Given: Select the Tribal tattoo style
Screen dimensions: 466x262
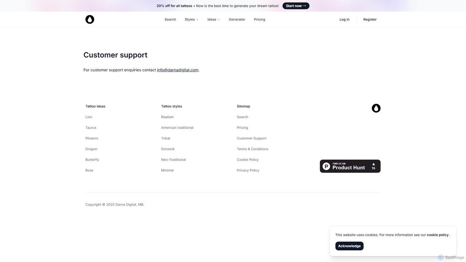Looking at the screenshot, I should coord(166,138).
